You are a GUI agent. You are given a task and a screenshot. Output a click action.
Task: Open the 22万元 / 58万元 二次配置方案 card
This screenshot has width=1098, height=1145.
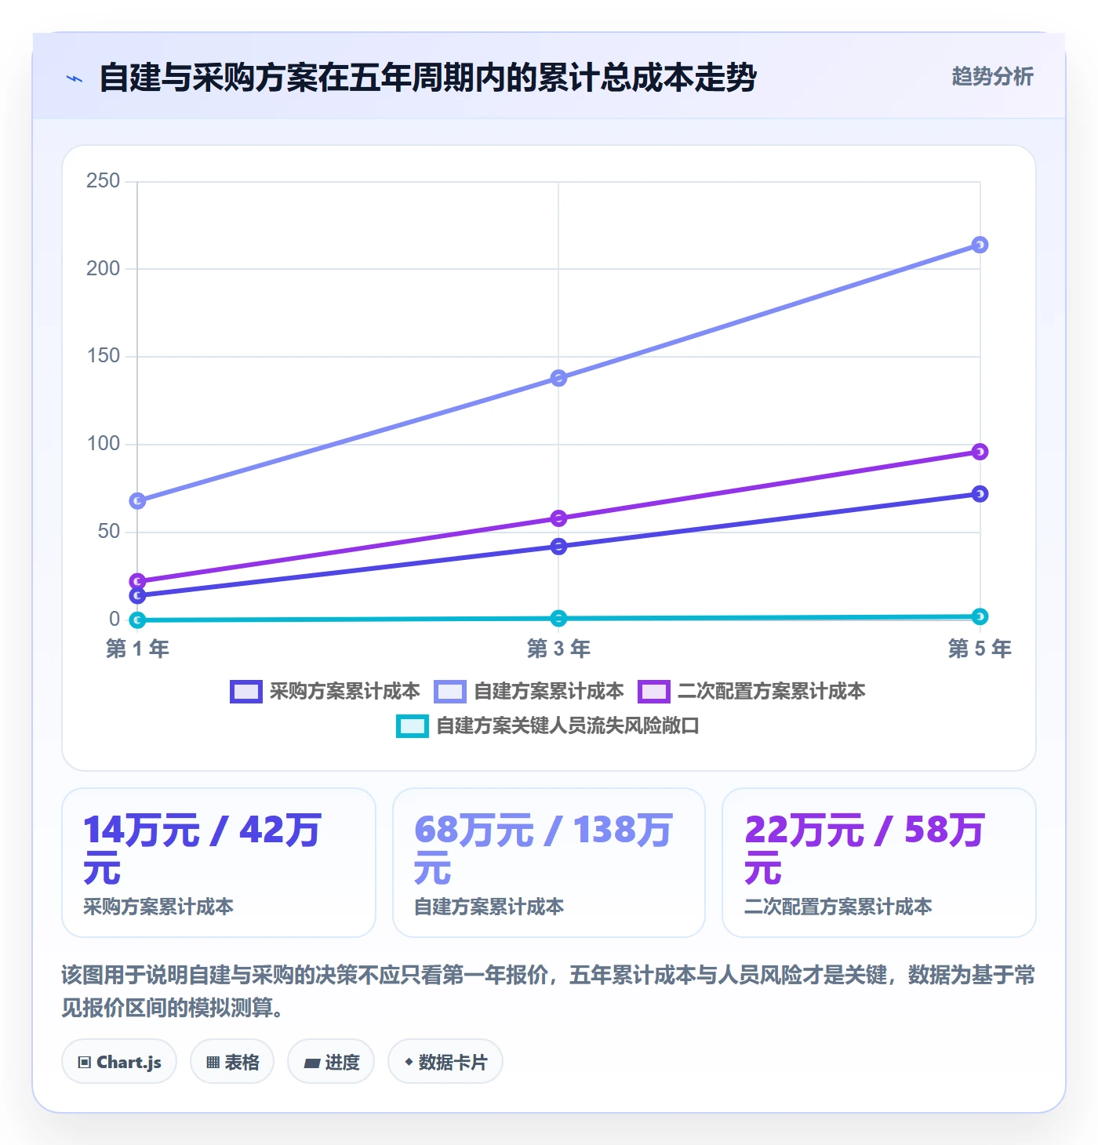tap(879, 863)
